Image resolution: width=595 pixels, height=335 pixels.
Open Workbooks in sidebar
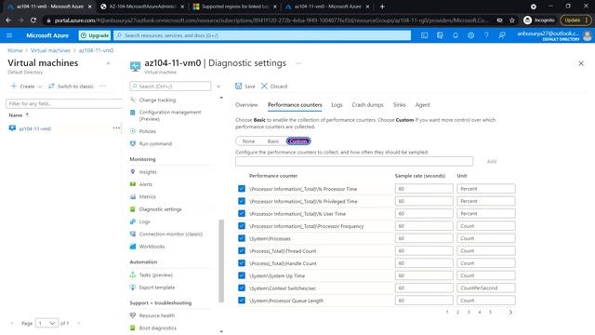[152, 247]
